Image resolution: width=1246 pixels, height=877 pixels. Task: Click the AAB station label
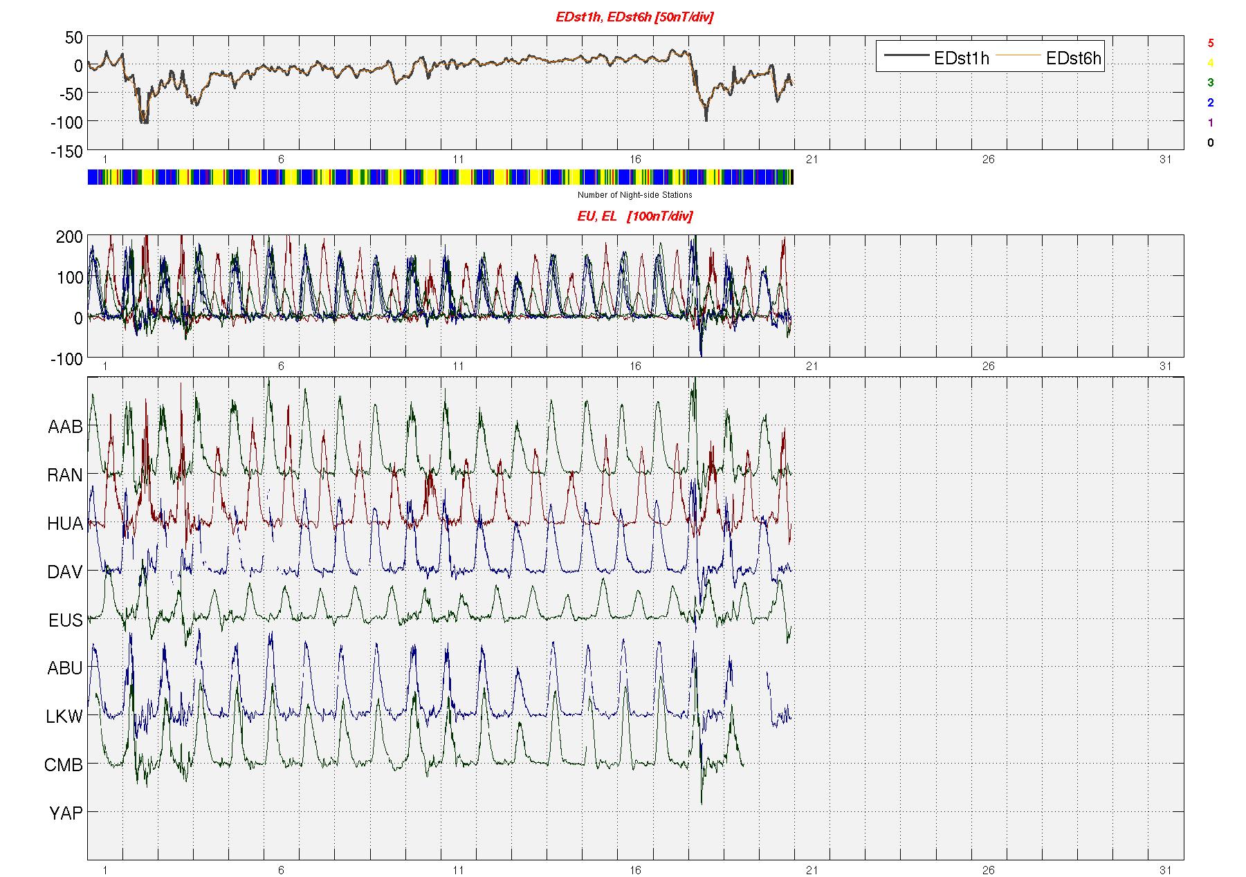(65, 427)
